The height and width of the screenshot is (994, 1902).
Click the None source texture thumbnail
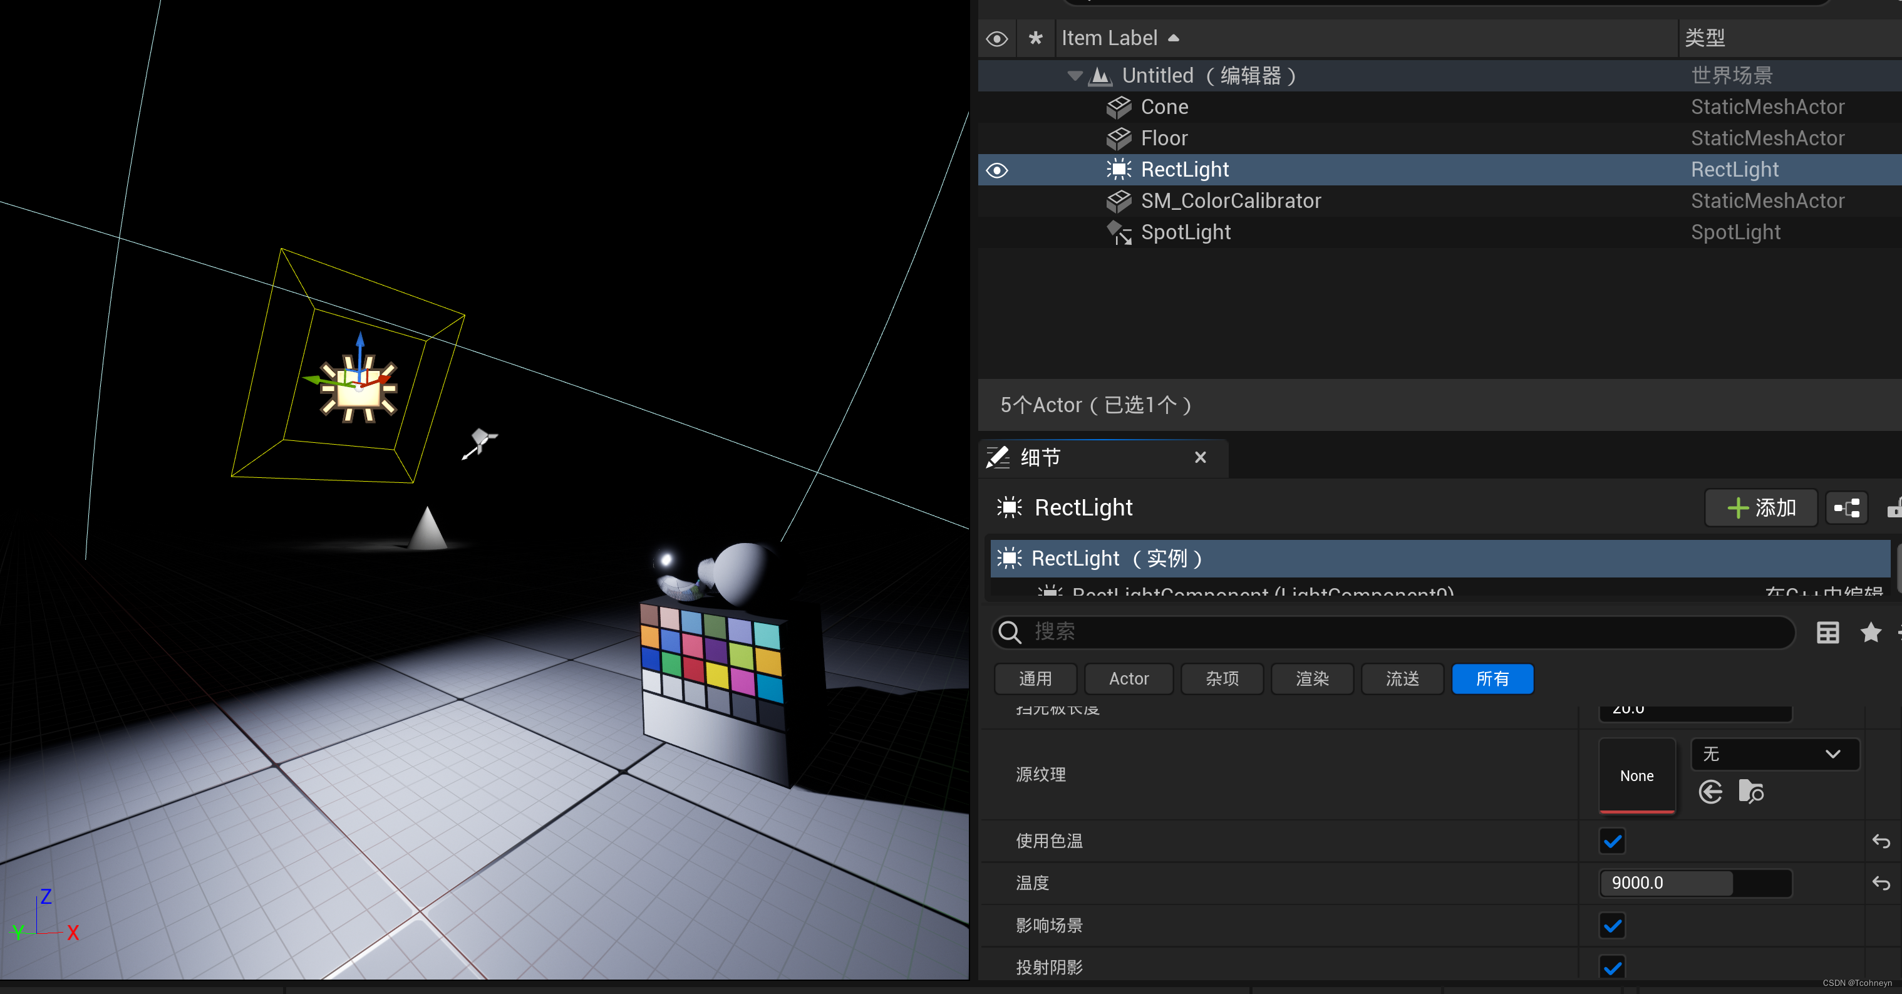[1636, 775]
